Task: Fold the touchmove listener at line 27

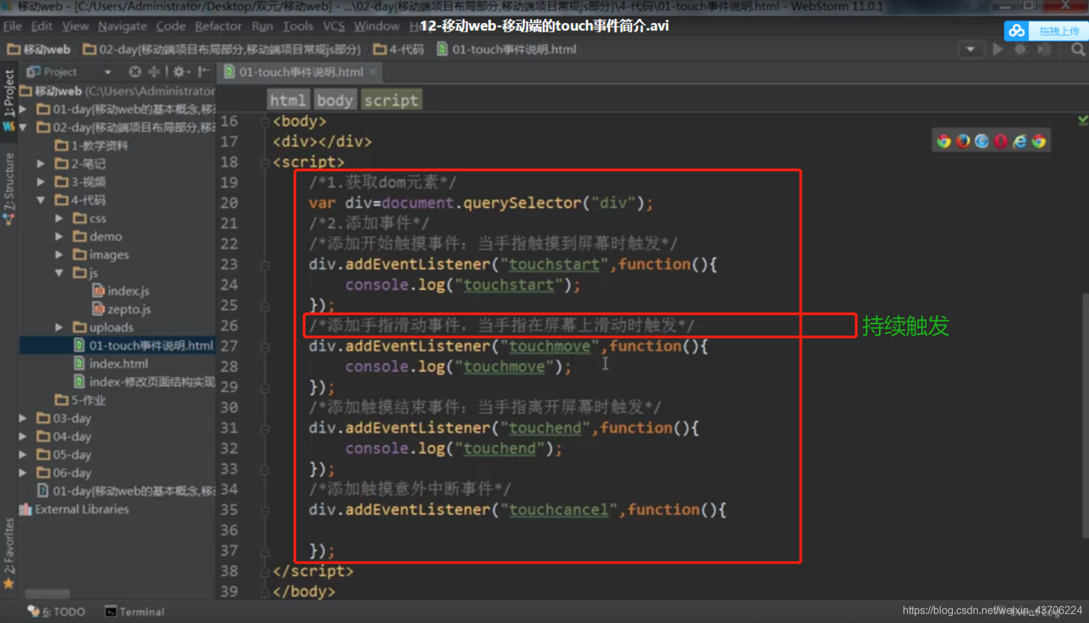Action: pos(265,347)
